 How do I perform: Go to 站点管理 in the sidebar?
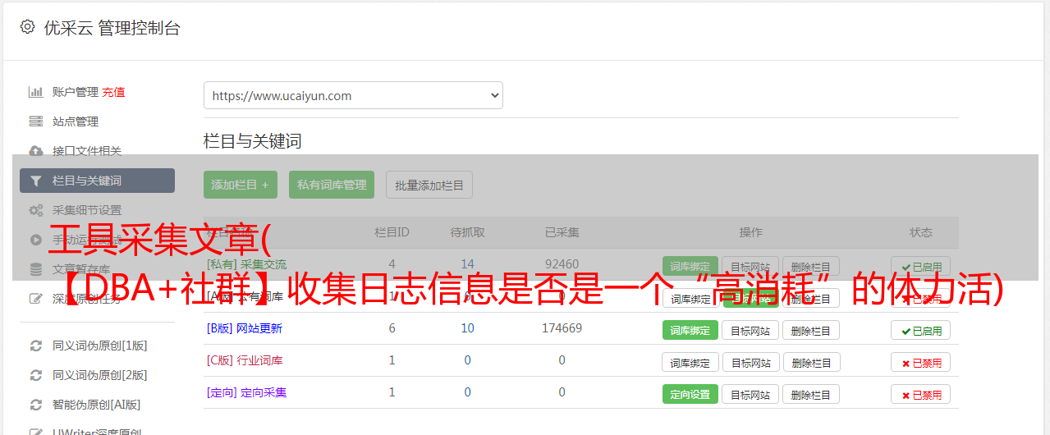(76, 121)
